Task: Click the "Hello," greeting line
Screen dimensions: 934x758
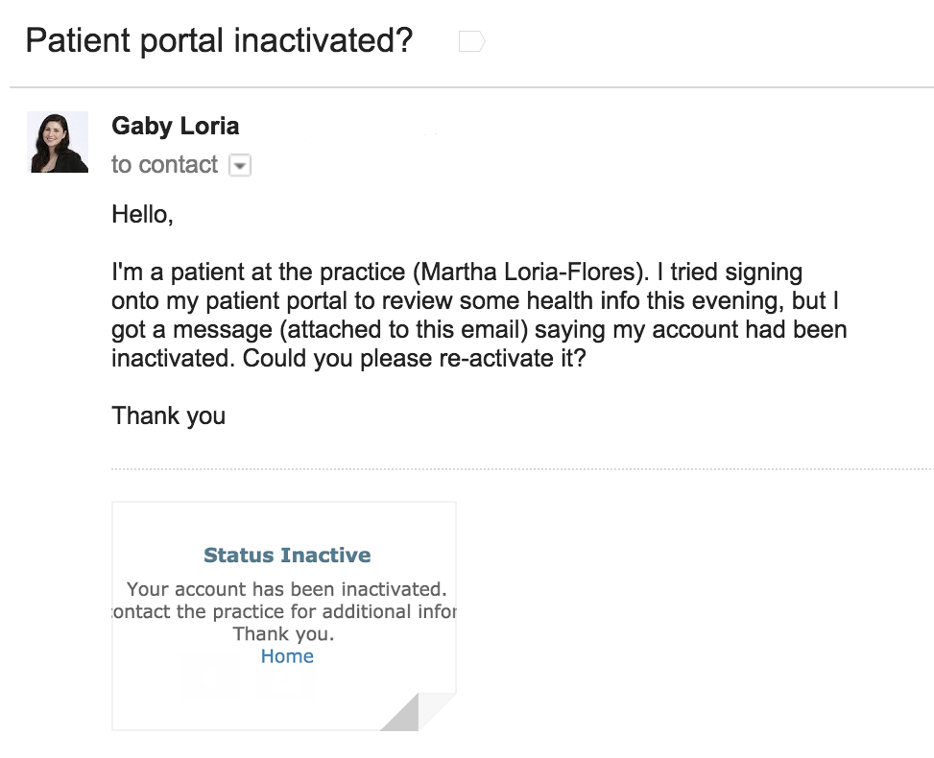Action: tap(142, 214)
